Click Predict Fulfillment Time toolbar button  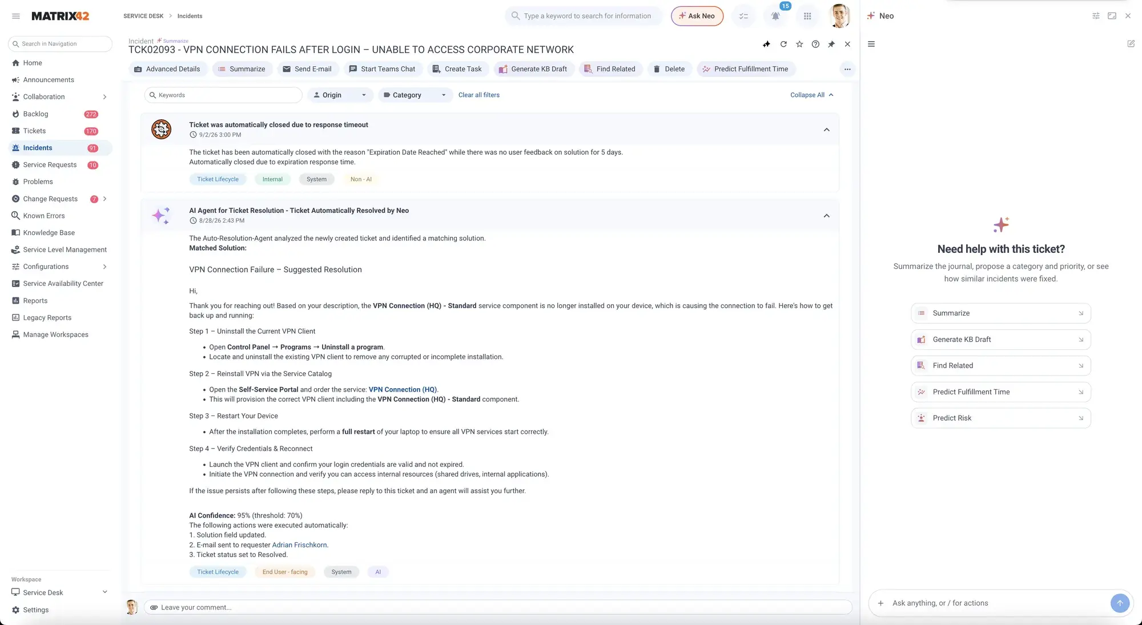tap(745, 69)
